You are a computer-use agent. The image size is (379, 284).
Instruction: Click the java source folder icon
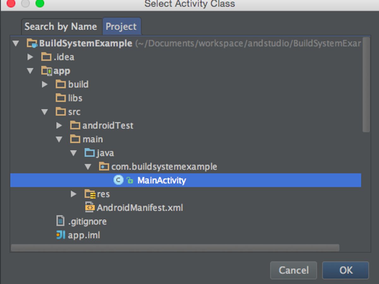[x=90, y=153]
